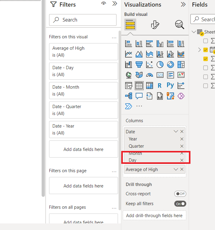This screenshot has width=215, height=230.
Task: Open the Build visual fields tab
Action: coord(130,25)
